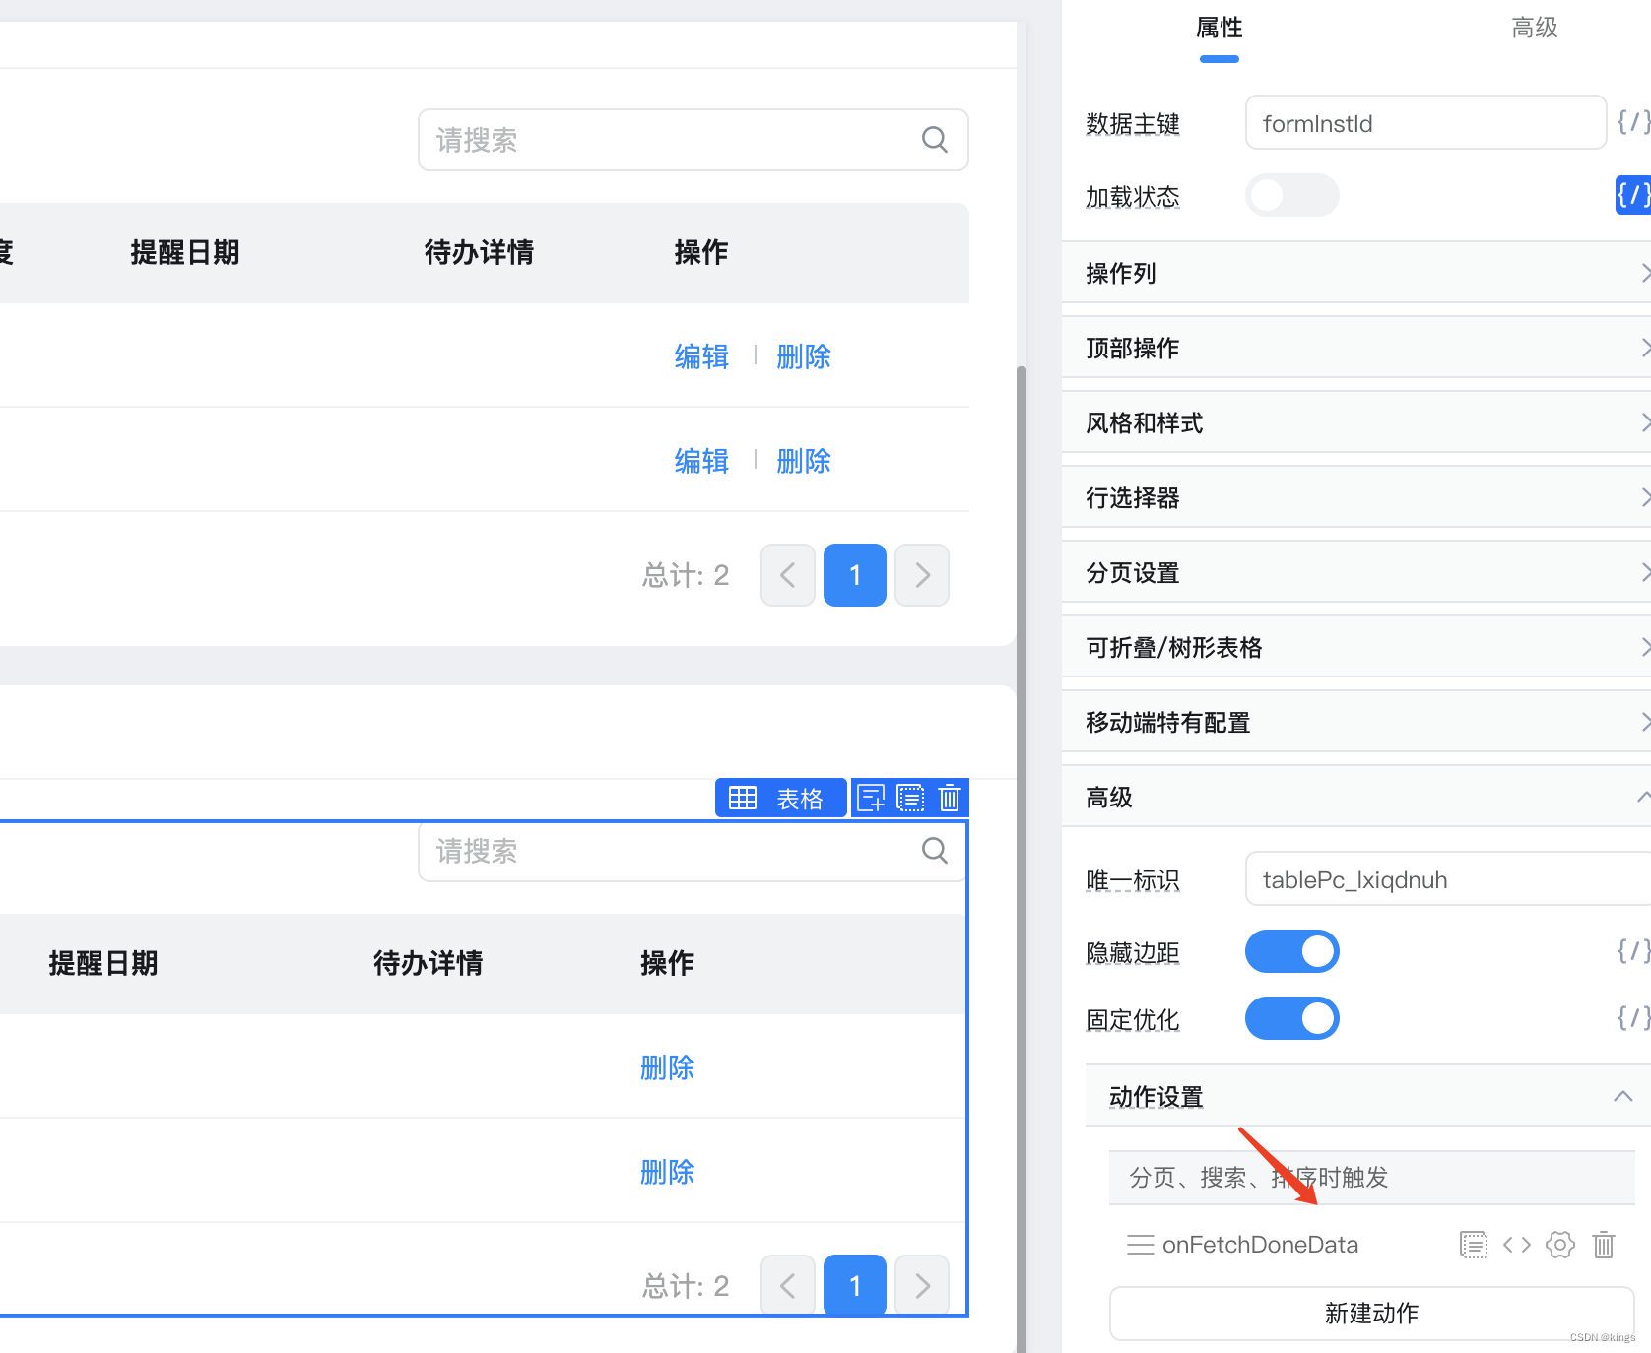Turn off the 固定优化 switch

point(1291,1018)
